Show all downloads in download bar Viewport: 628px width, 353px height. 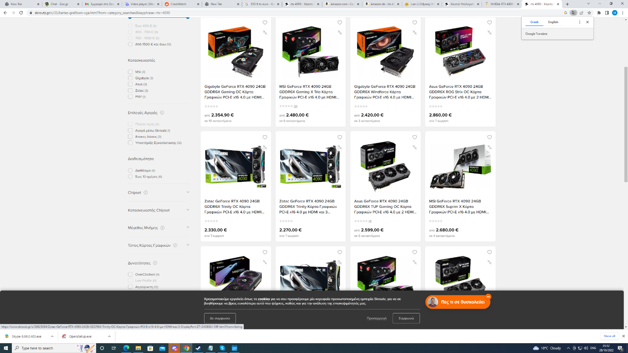click(610, 336)
